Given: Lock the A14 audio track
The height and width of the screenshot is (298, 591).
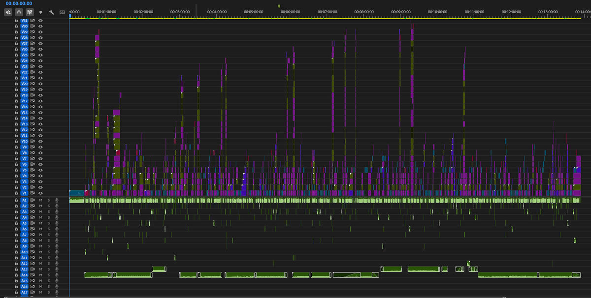Looking at the screenshot, I should pos(16,275).
